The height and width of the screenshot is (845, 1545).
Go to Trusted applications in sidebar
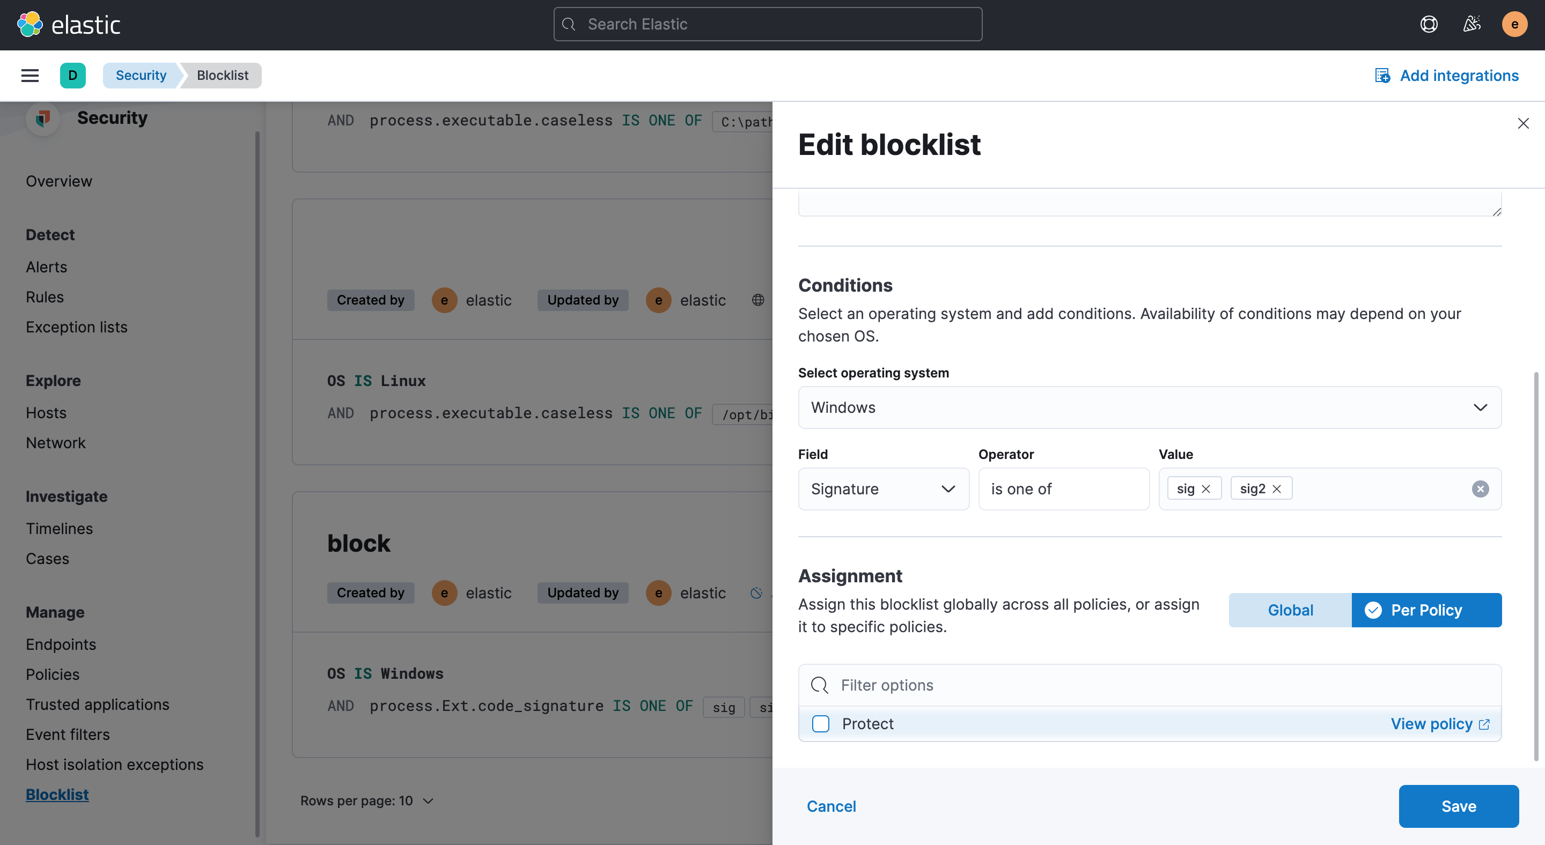click(97, 705)
